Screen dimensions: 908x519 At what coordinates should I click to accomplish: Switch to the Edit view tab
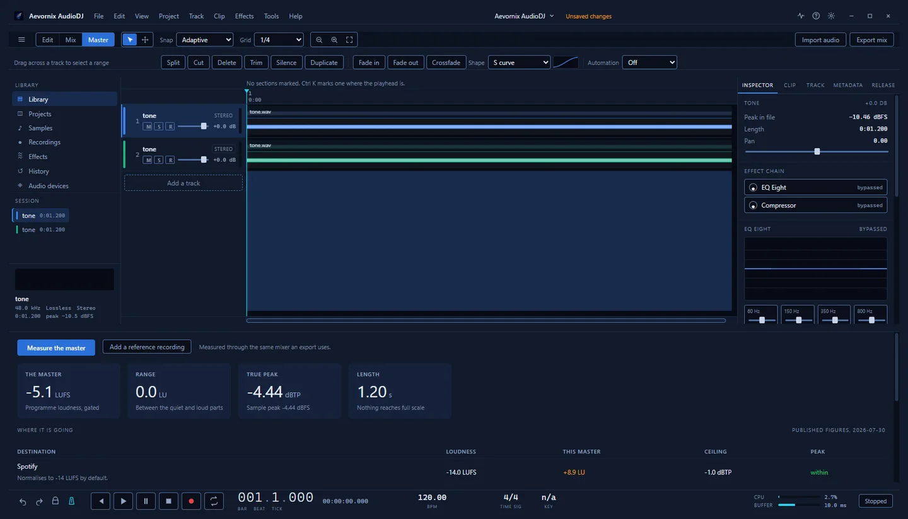pyautogui.click(x=47, y=40)
